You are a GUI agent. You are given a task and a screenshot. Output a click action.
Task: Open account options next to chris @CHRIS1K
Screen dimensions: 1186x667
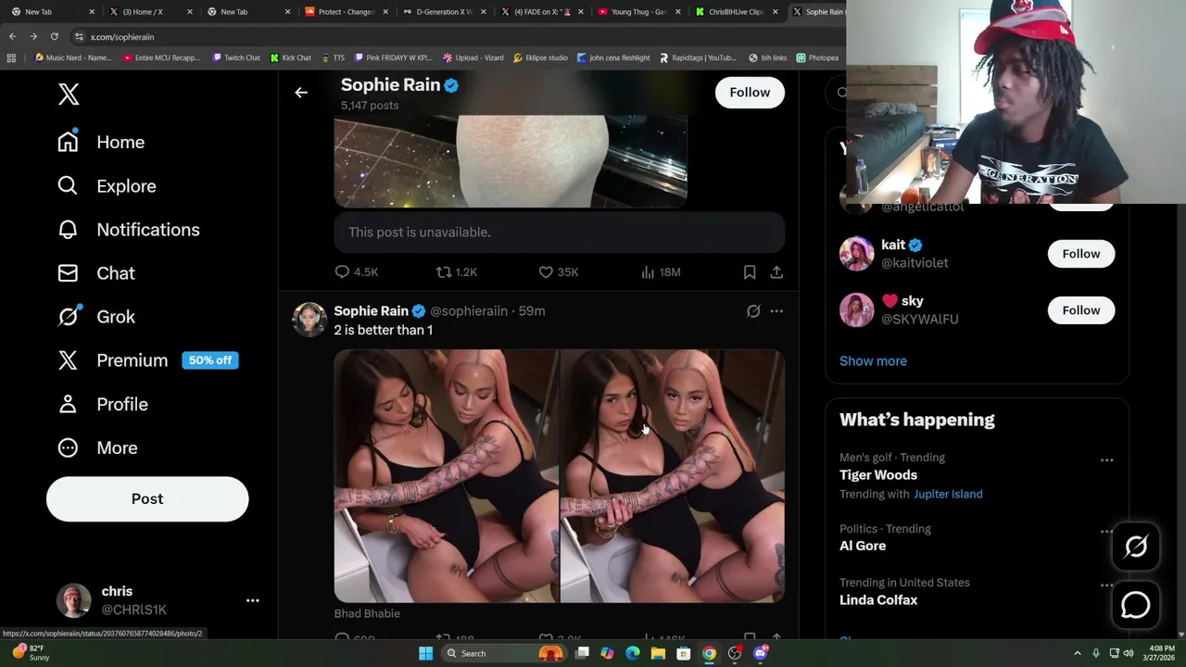252,600
